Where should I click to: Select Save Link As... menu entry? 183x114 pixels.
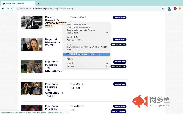(86, 37)
